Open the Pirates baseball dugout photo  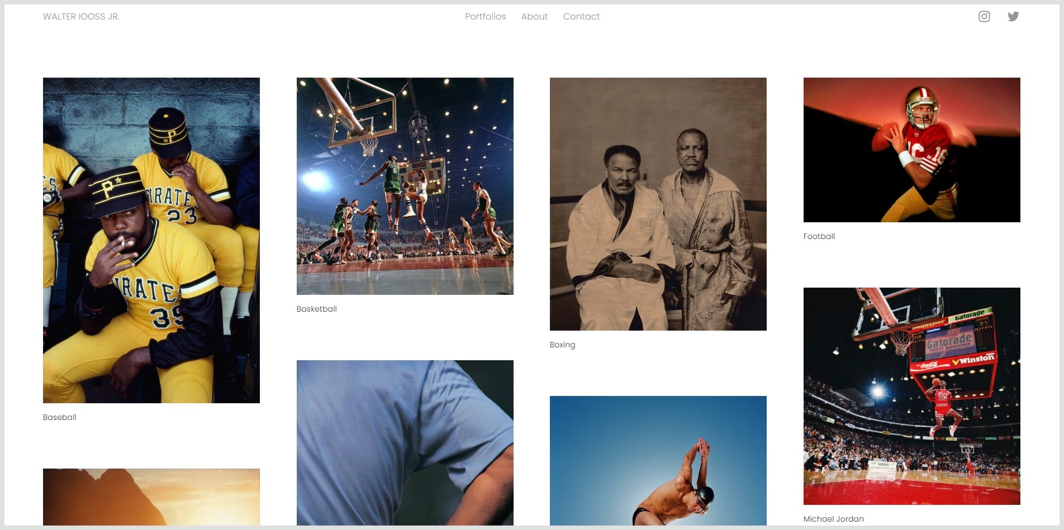[x=151, y=240]
